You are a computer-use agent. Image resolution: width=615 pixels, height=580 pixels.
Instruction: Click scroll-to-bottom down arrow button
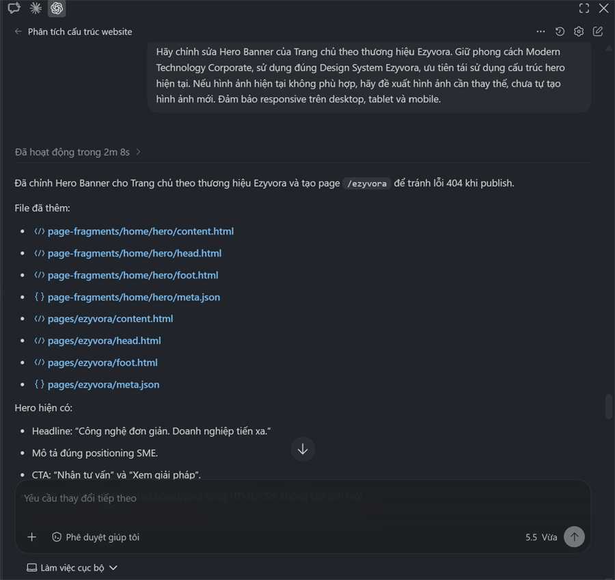click(303, 449)
